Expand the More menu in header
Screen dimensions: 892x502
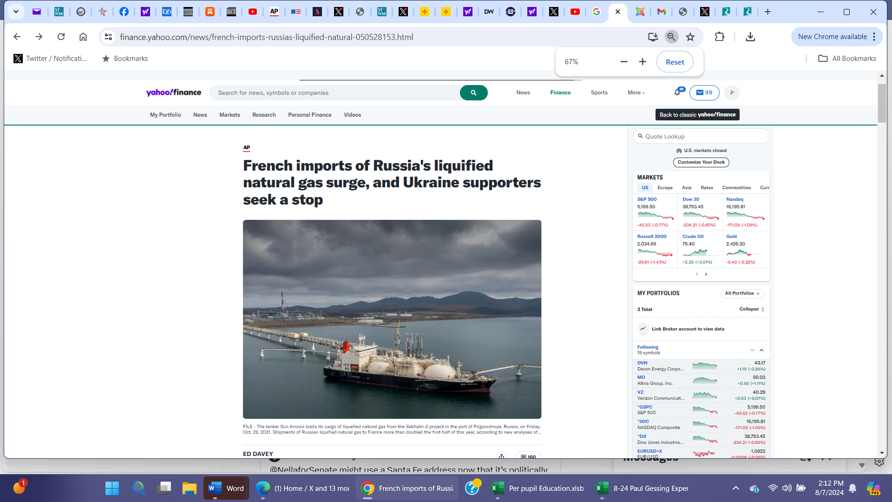[636, 92]
